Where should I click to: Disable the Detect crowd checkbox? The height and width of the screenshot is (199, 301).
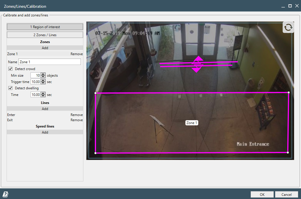pyautogui.click(x=11, y=69)
